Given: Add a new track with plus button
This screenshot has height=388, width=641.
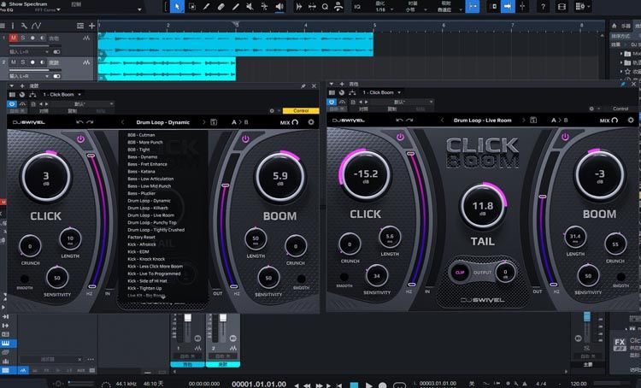Looking at the screenshot, I should pos(92,26).
